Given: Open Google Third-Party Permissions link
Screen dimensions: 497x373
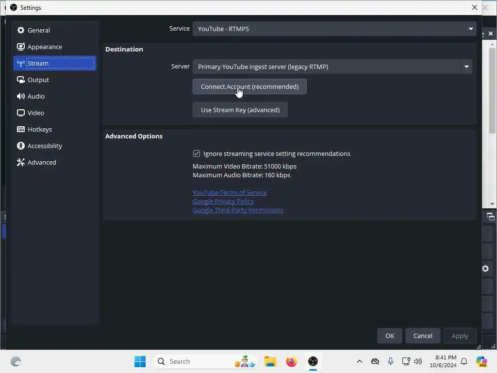Looking at the screenshot, I should [x=238, y=210].
